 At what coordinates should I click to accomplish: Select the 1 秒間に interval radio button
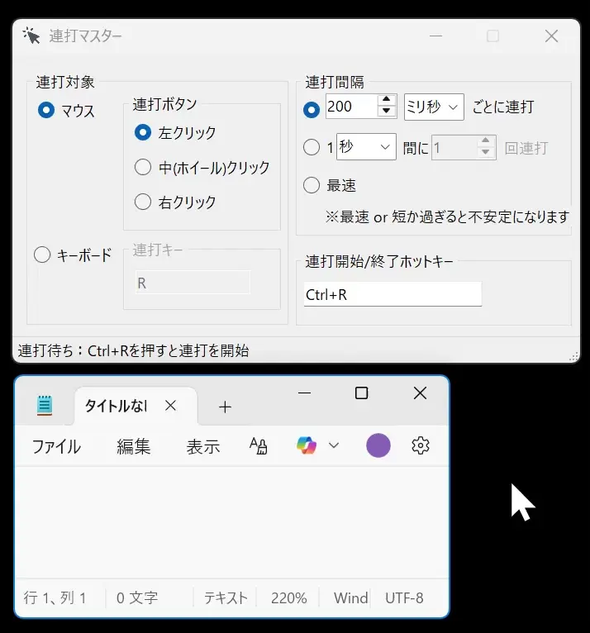pyautogui.click(x=312, y=147)
